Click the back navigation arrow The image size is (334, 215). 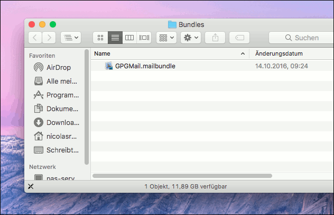(x=35, y=38)
